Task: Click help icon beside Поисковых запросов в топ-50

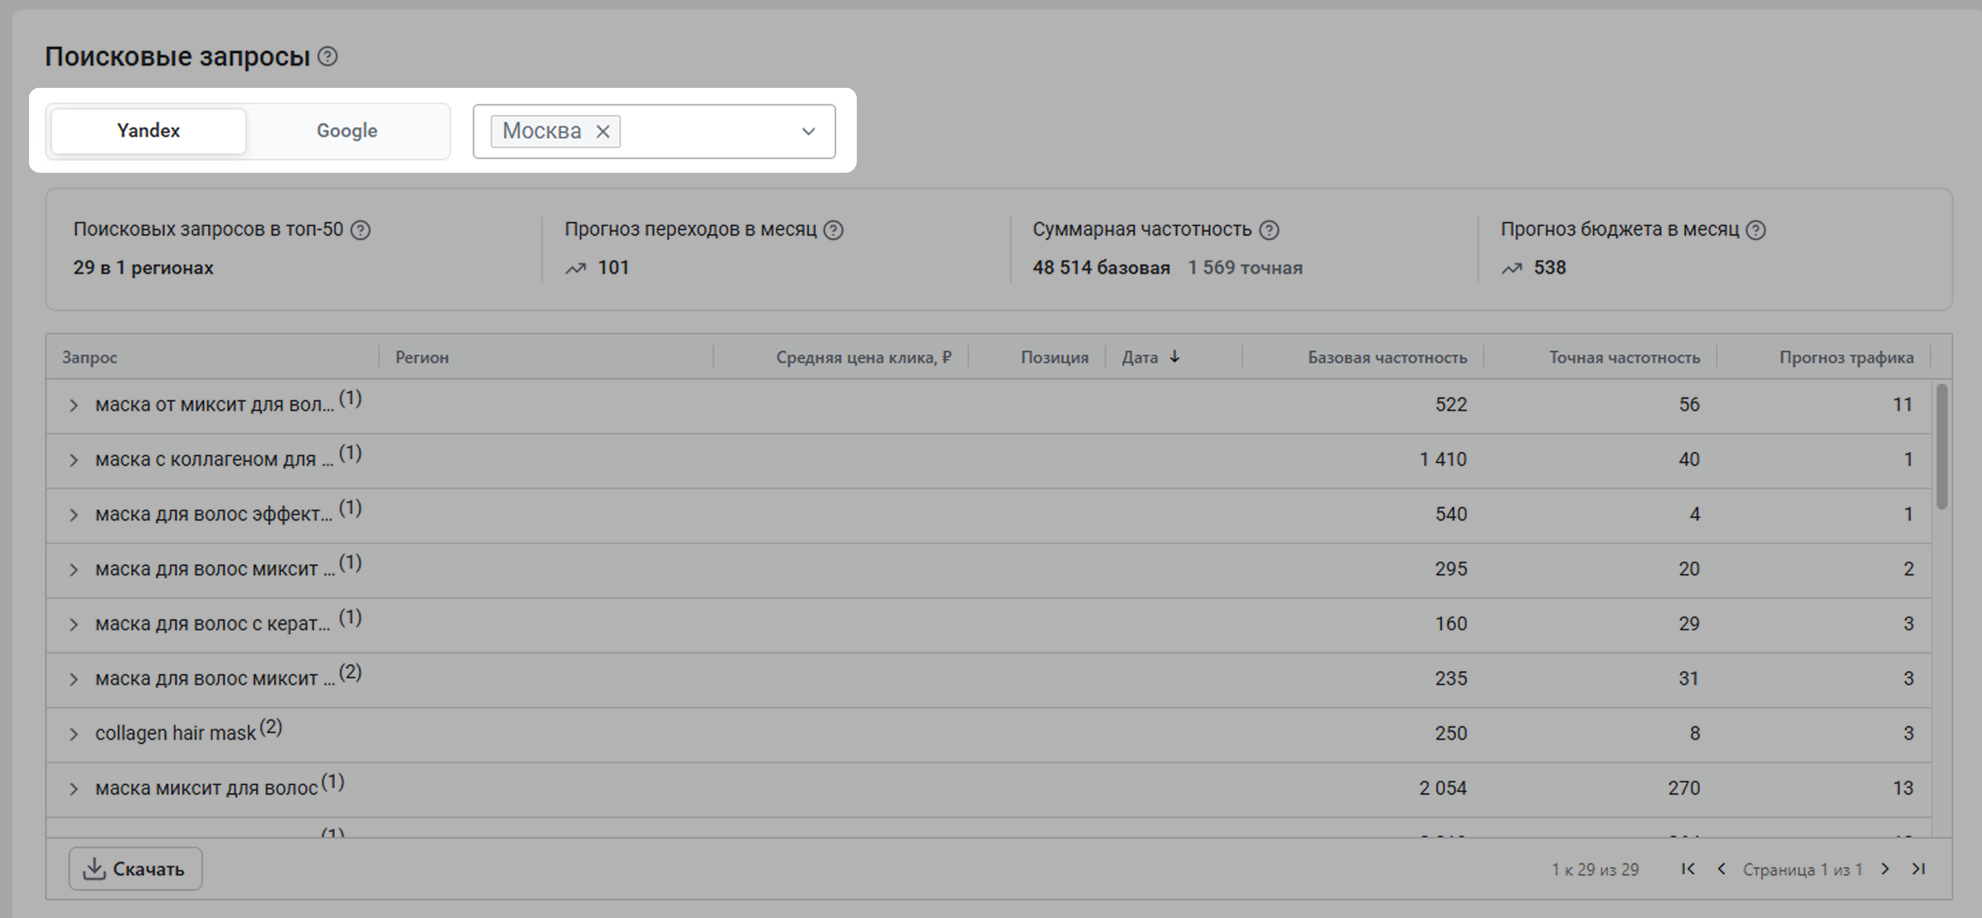Action: point(360,230)
